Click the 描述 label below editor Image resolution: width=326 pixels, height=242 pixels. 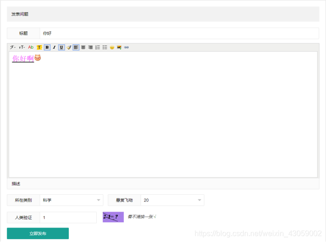click(x=16, y=184)
